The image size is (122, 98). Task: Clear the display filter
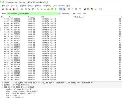click(x=74, y=14)
